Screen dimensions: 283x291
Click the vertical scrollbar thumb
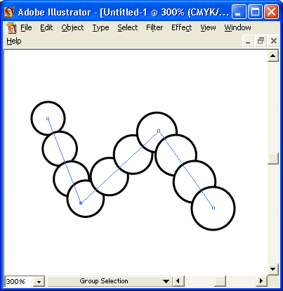273,159
